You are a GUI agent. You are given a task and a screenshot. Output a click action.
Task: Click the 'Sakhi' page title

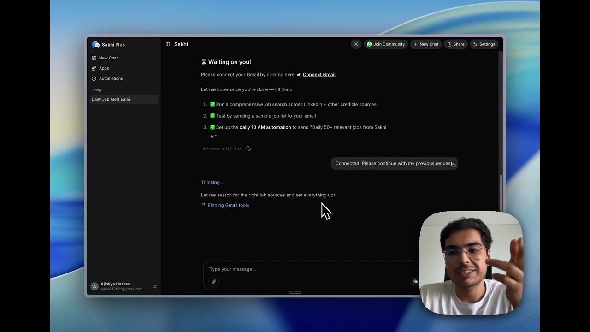pos(181,44)
